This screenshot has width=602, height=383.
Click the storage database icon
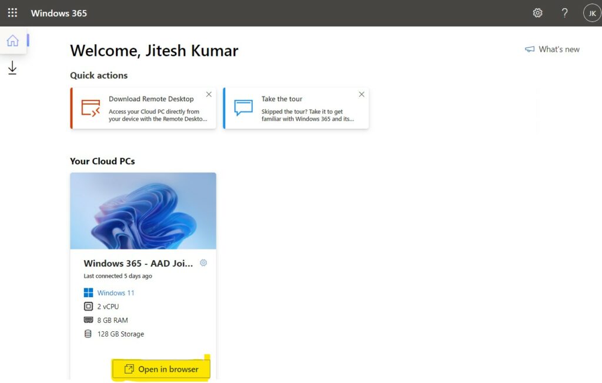(88, 334)
